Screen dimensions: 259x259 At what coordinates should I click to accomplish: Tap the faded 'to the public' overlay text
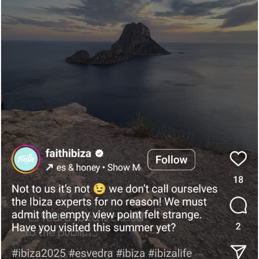click(57, 233)
